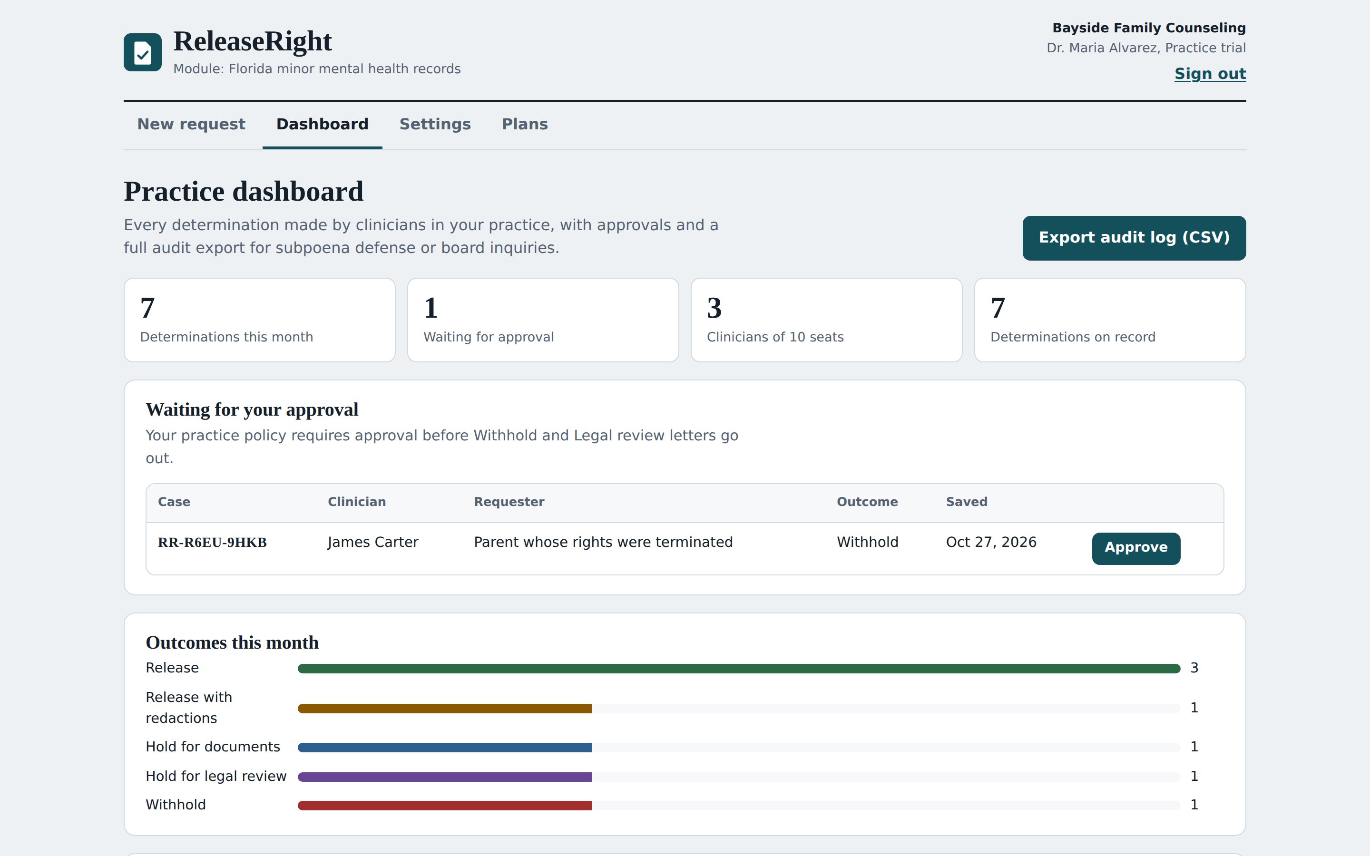The height and width of the screenshot is (856, 1370).
Task: Click the Saved column header
Action: [x=966, y=502]
